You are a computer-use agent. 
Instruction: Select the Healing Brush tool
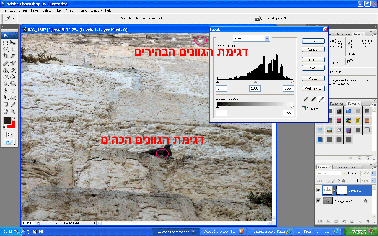(x=6, y=63)
